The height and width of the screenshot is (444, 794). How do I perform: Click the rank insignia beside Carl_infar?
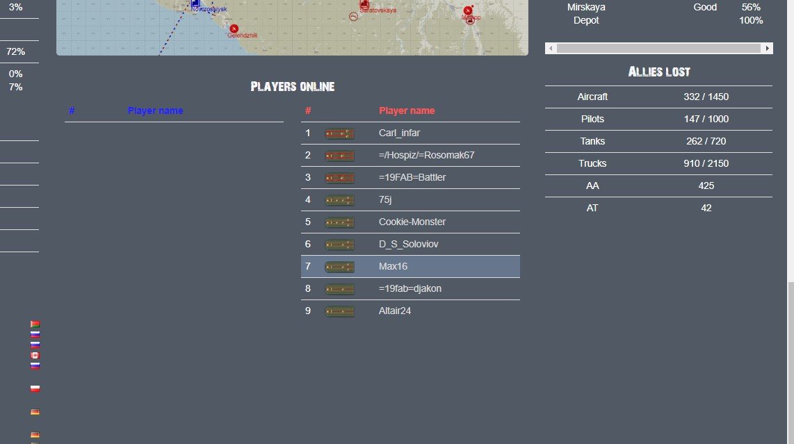tap(339, 133)
